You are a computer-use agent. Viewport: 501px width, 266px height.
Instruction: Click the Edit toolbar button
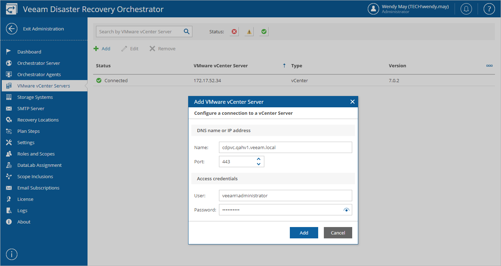tap(130, 49)
